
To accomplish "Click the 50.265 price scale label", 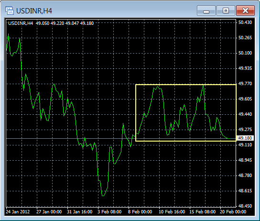I will point(245,38).
